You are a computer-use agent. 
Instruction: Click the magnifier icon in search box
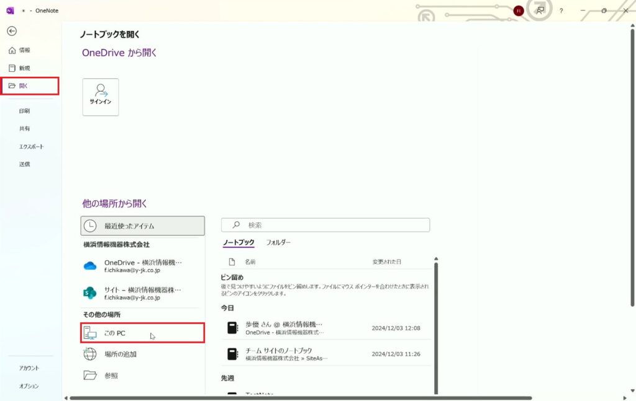(x=236, y=224)
